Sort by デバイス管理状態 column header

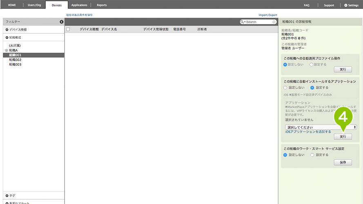[156, 29]
